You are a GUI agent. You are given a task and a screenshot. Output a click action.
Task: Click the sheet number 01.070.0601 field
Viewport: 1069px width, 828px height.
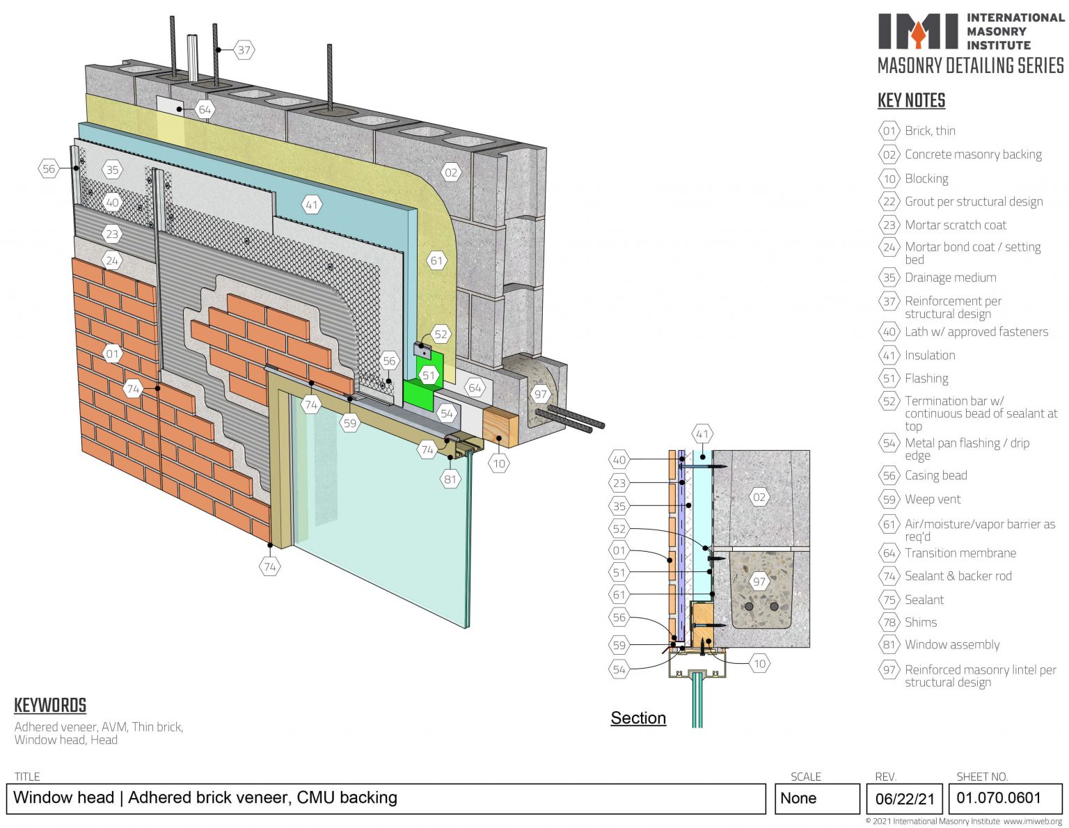[x=998, y=798]
